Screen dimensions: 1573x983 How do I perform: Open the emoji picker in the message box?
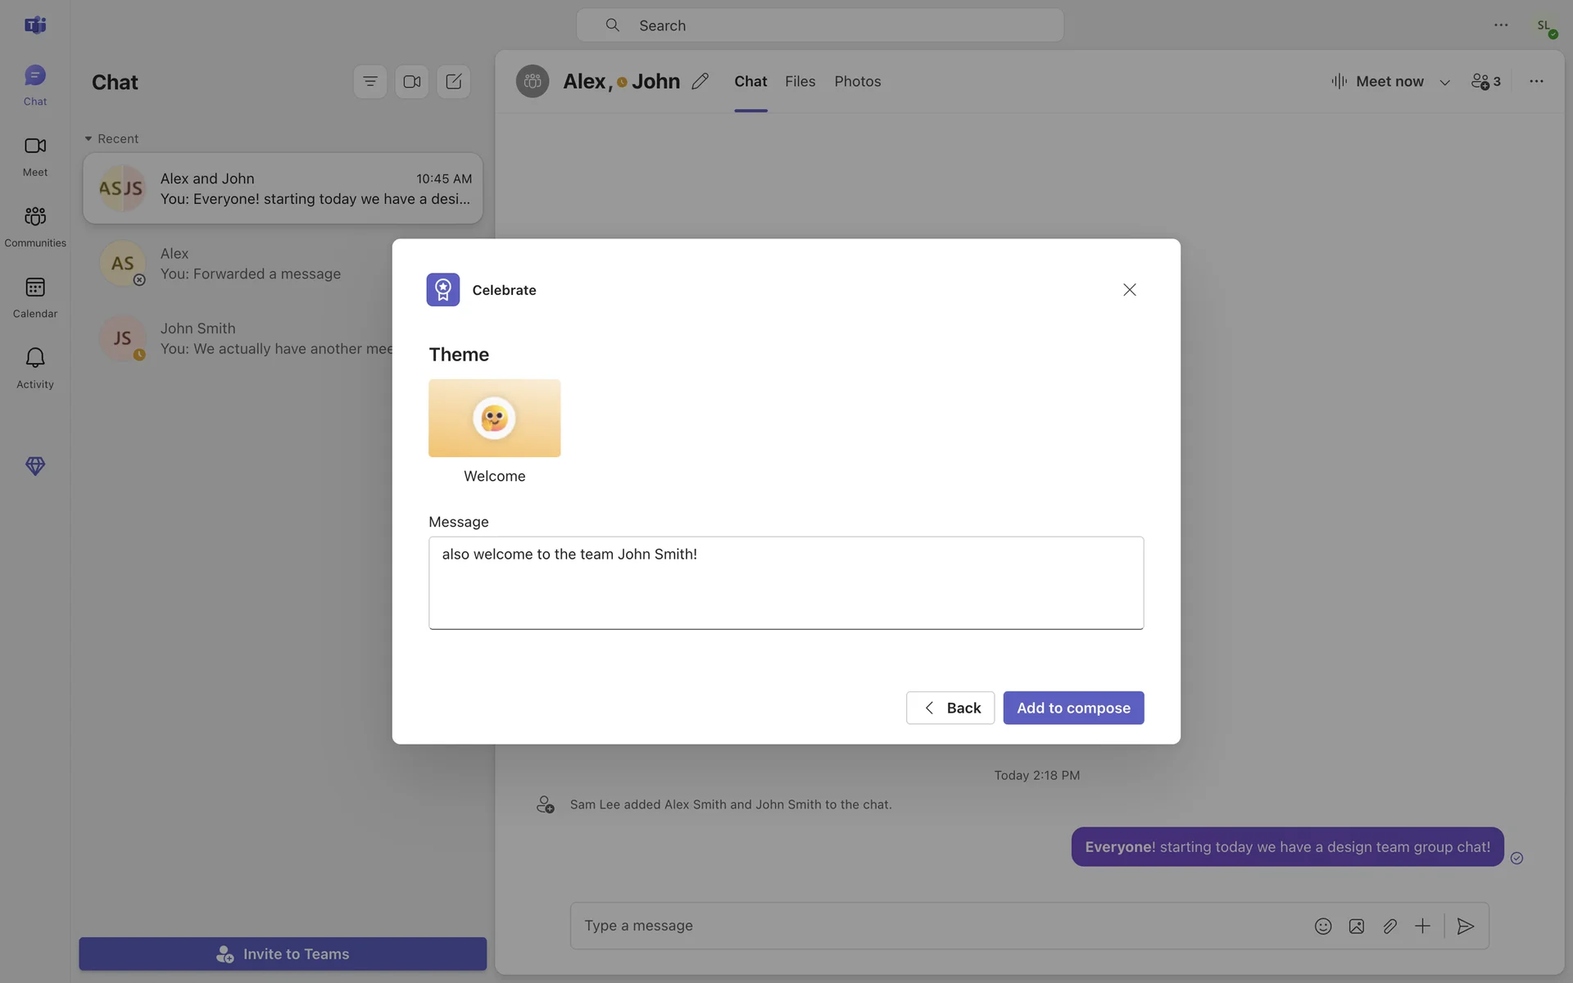point(1322,926)
